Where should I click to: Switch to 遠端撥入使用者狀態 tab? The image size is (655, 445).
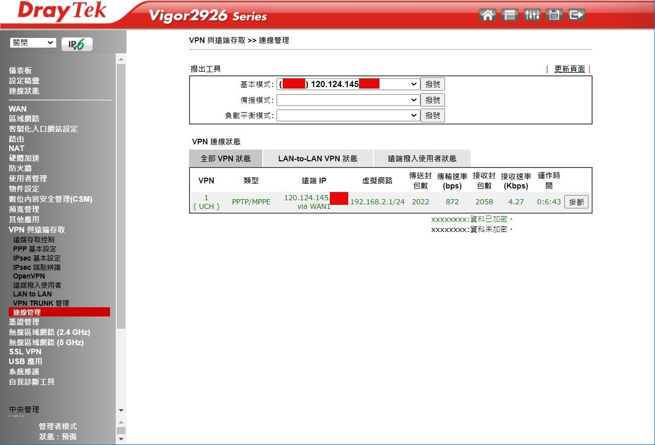click(x=422, y=159)
